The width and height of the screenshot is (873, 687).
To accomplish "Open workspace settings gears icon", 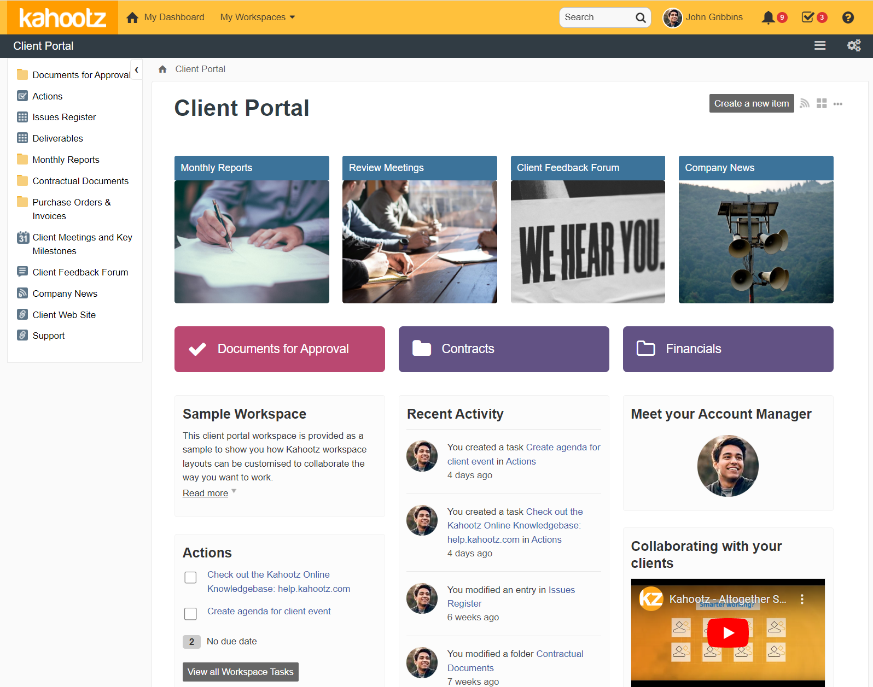I will point(854,46).
